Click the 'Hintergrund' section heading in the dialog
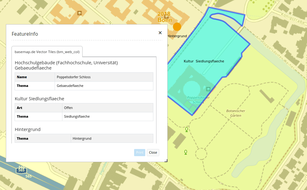This screenshot has width=307, height=190. coord(28,129)
